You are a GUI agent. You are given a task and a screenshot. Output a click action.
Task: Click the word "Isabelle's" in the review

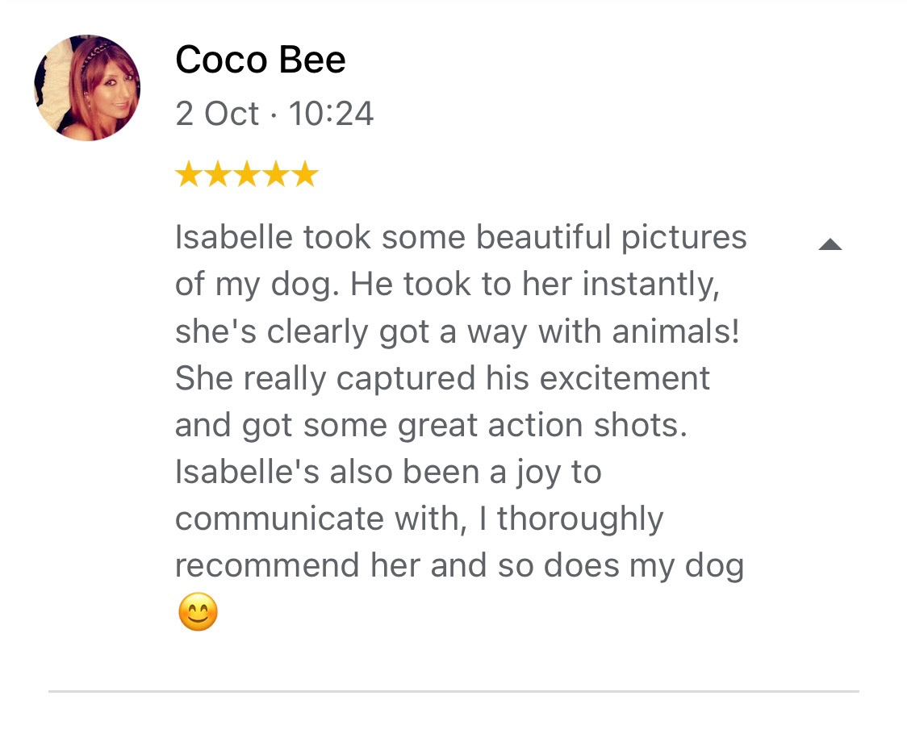(241, 473)
